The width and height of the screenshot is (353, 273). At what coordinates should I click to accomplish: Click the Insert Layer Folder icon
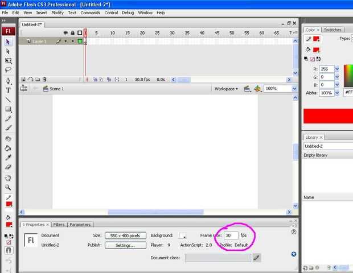click(x=38, y=80)
